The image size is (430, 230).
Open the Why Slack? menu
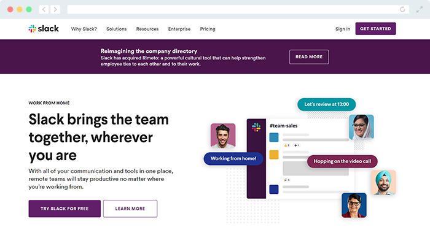(84, 29)
